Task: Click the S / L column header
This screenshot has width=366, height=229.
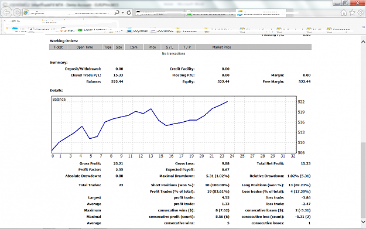Action: [170, 47]
